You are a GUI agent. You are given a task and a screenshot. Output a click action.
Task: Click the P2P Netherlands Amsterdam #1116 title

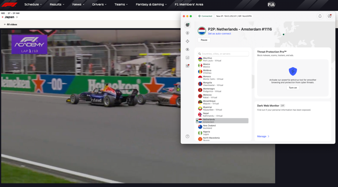240,29
